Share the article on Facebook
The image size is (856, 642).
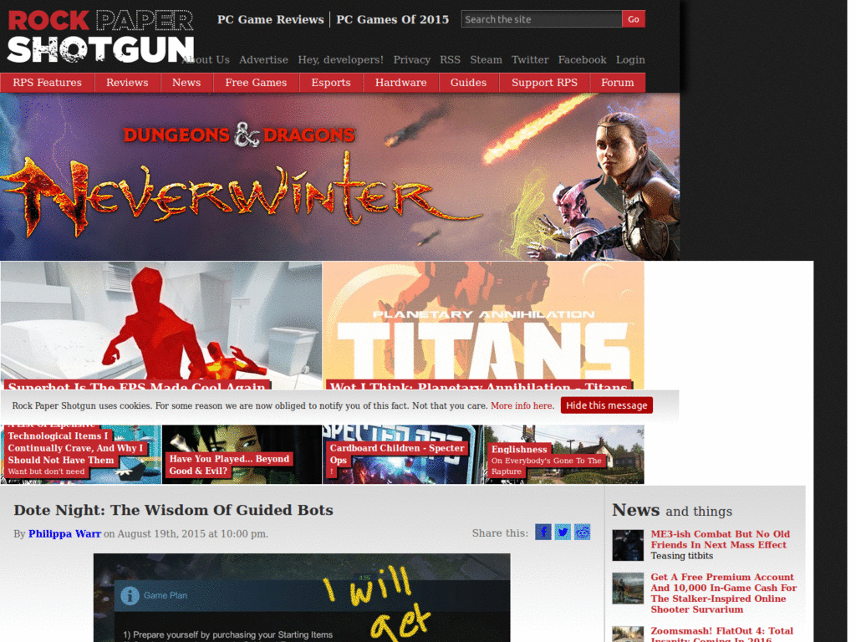click(543, 532)
